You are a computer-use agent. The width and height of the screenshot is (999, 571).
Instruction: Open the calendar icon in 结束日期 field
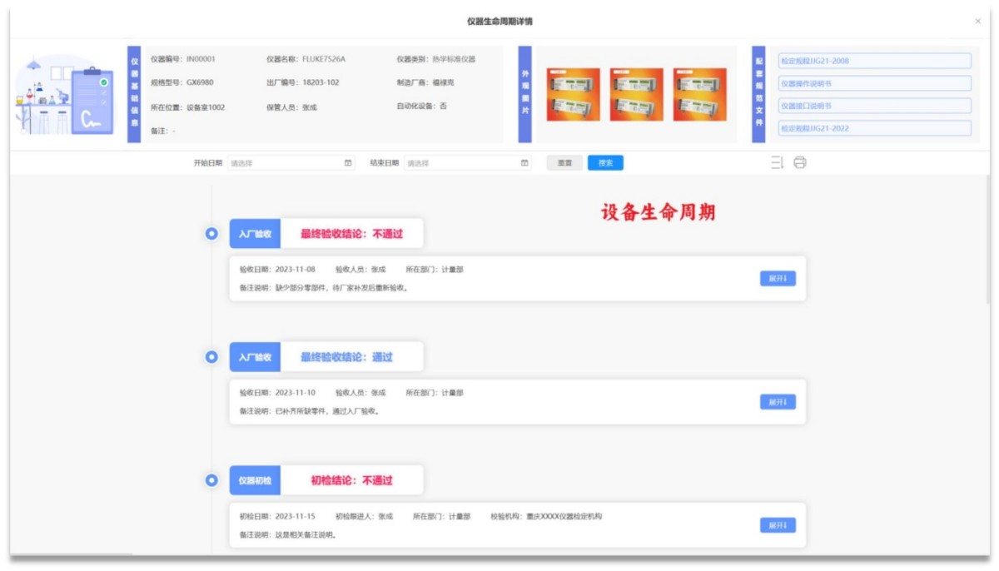click(x=524, y=162)
